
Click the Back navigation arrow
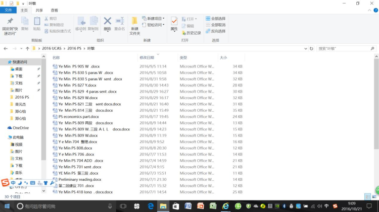point(6,48)
